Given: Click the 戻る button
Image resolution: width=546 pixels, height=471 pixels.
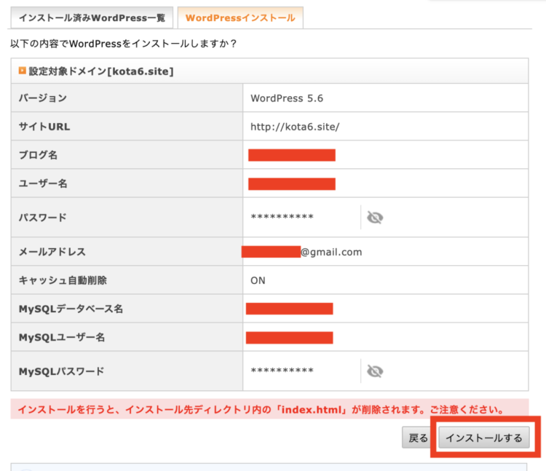Looking at the screenshot, I should (418, 438).
